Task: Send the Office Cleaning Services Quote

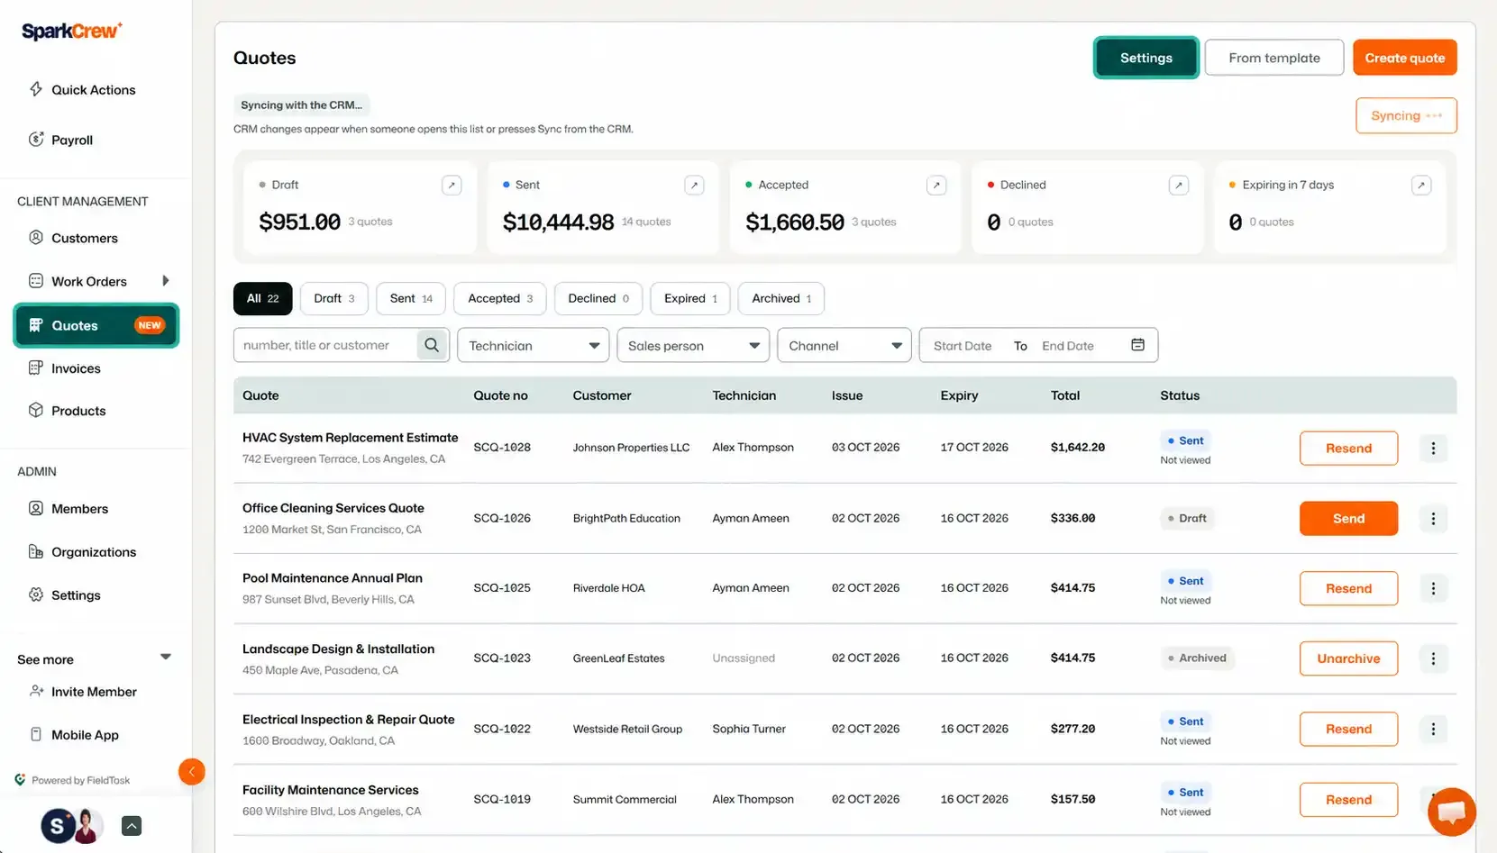Action: click(1348, 519)
